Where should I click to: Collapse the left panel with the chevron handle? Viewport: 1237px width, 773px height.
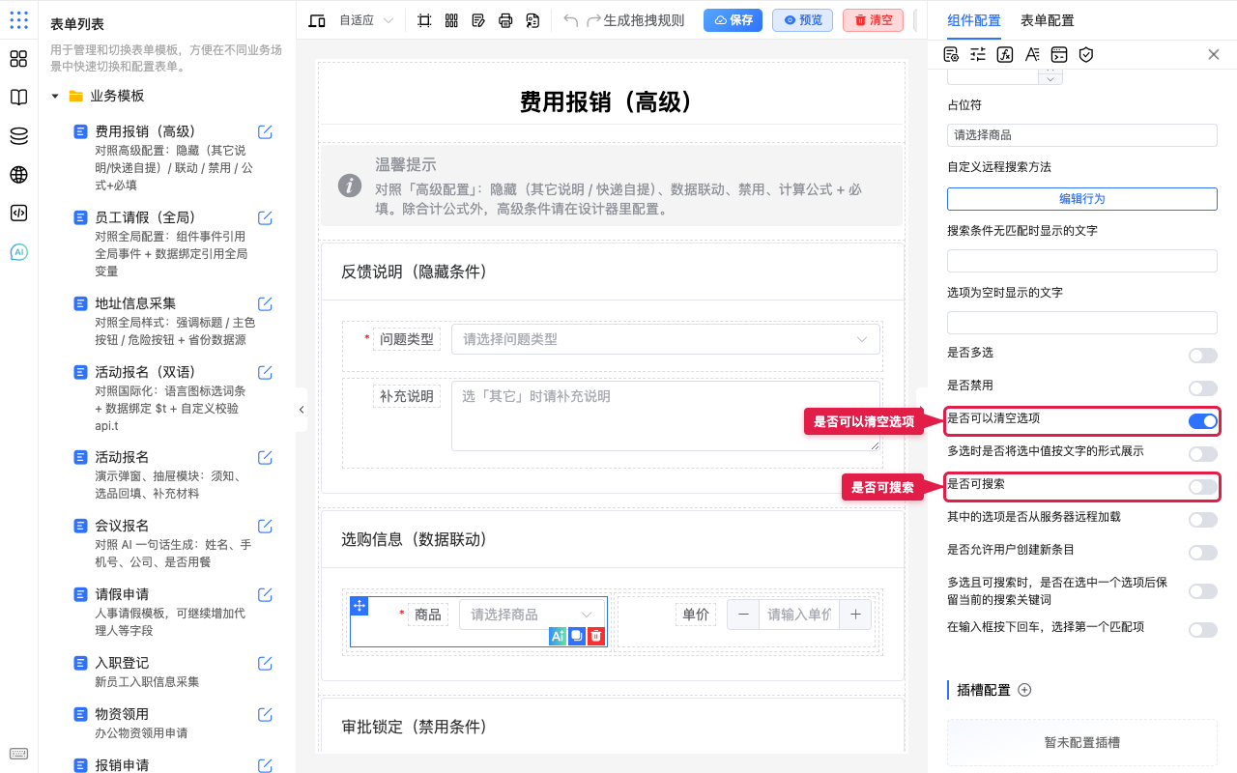pyautogui.click(x=302, y=410)
